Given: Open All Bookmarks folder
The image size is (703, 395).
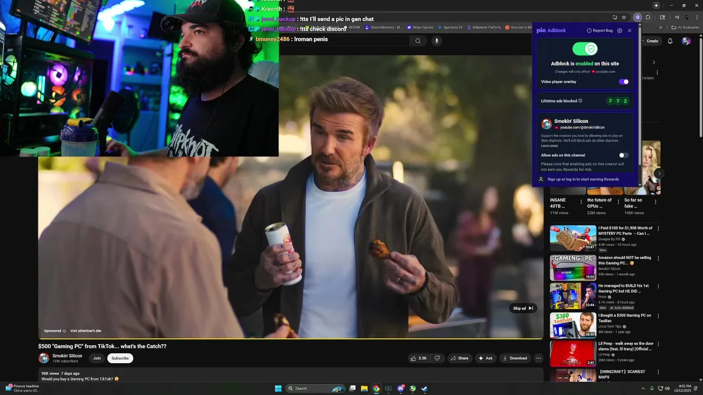Looking at the screenshot, I should 685,27.
